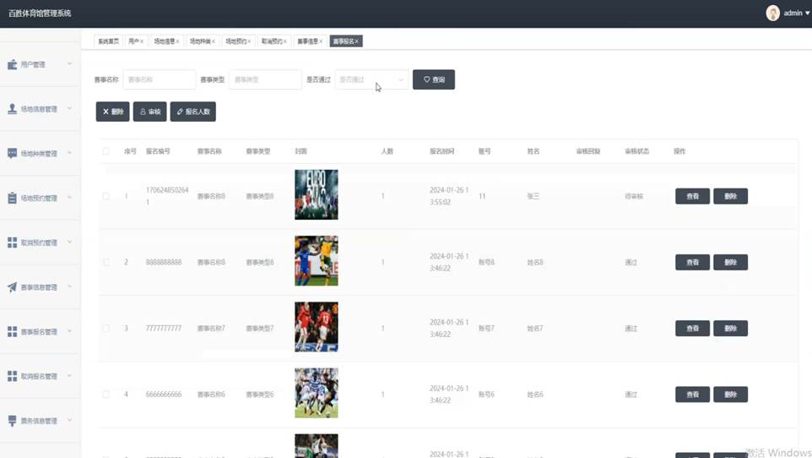
Task: Open the admin account dropdown arrow
Action: (x=807, y=13)
